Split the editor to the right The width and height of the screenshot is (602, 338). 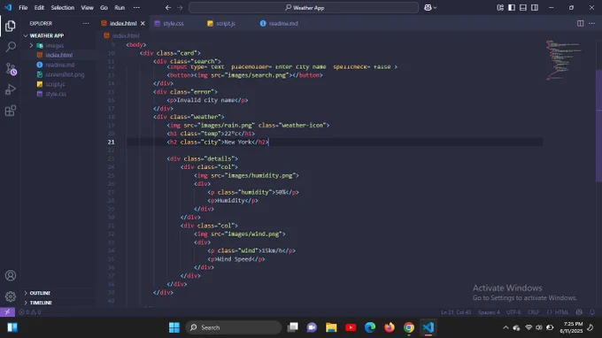coord(580,23)
